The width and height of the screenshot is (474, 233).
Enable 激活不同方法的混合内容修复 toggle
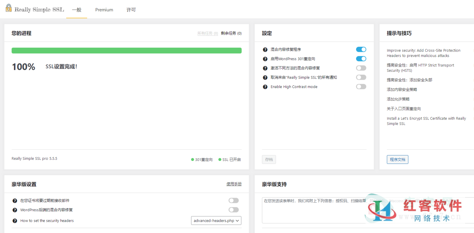click(x=361, y=68)
